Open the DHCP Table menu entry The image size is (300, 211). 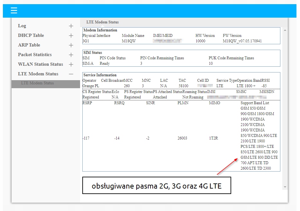(31, 35)
